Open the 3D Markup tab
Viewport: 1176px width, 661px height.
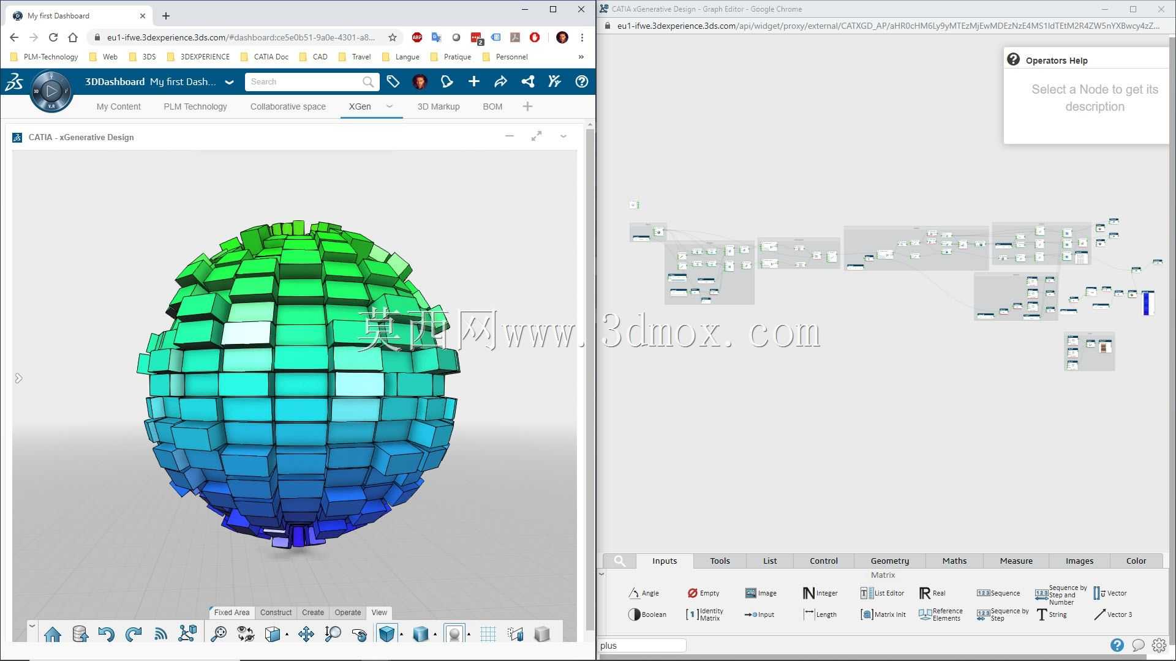click(x=439, y=106)
